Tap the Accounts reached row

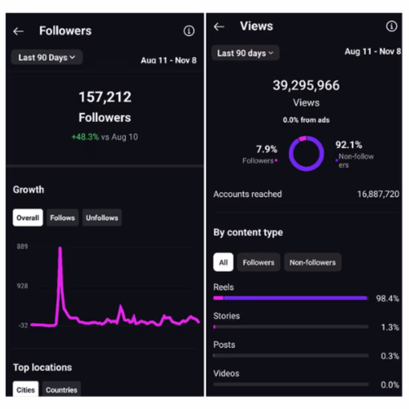(x=306, y=194)
